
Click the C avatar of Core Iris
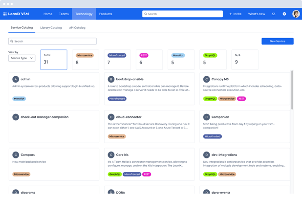tap(111, 155)
